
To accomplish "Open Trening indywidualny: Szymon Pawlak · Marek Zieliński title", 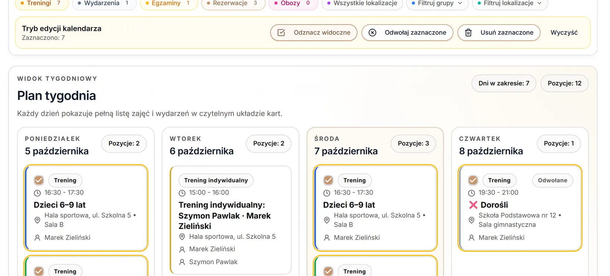I will [x=225, y=215].
